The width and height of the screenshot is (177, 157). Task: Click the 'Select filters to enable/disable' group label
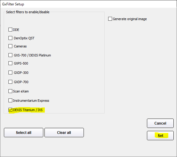(28, 12)
